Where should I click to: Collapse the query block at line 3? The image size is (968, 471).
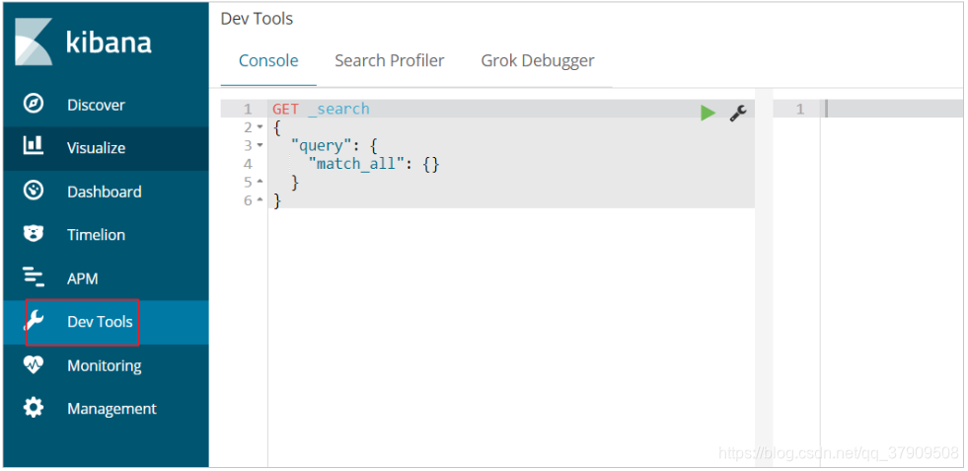260,146
